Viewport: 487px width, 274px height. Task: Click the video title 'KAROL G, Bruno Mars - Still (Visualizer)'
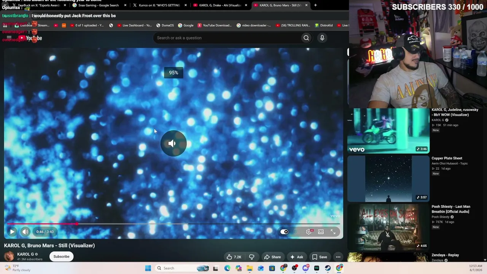click(49, 245)
